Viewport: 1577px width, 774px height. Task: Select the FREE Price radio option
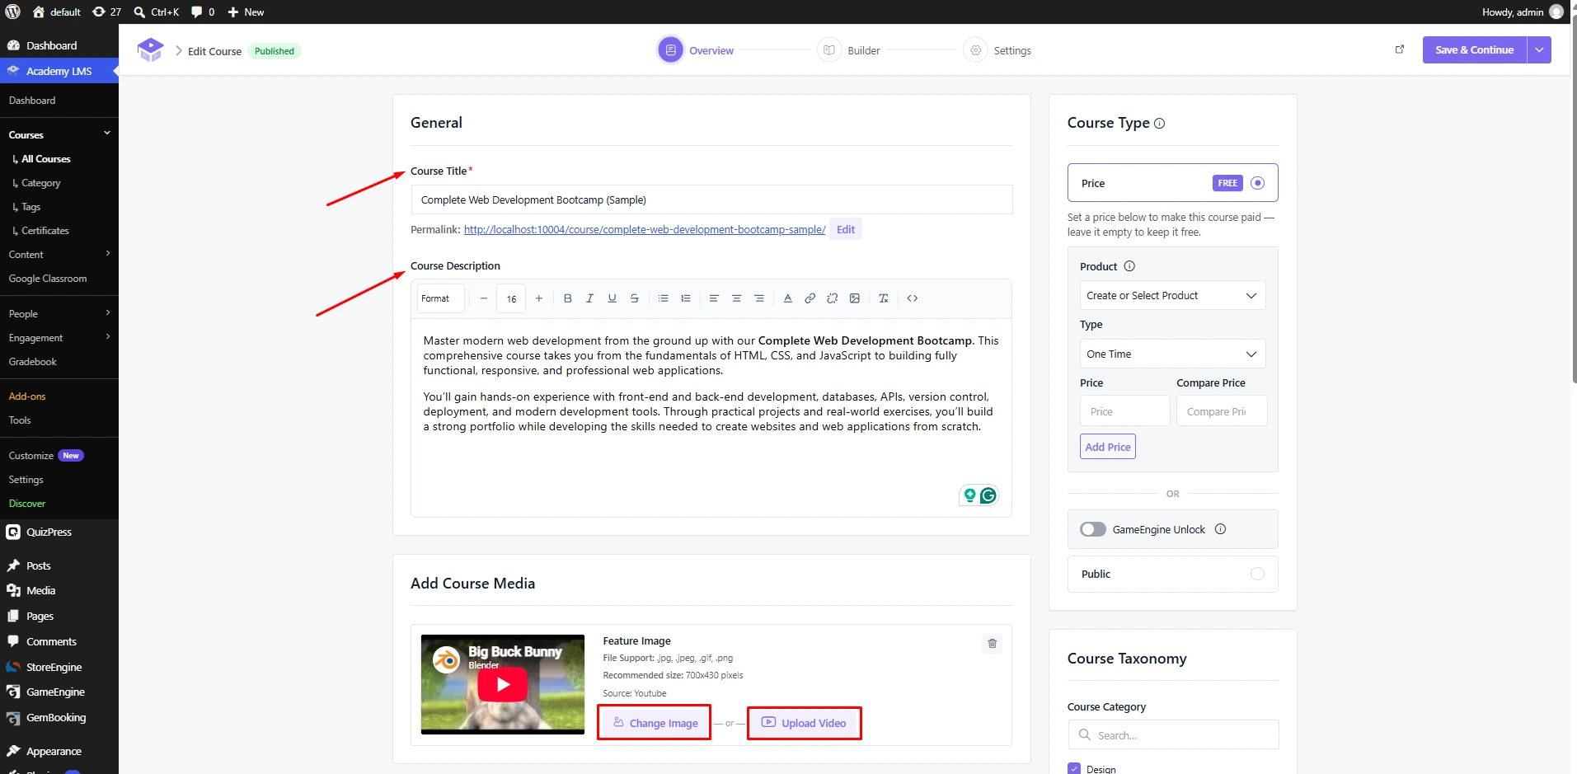click(x=1256, y=183)
